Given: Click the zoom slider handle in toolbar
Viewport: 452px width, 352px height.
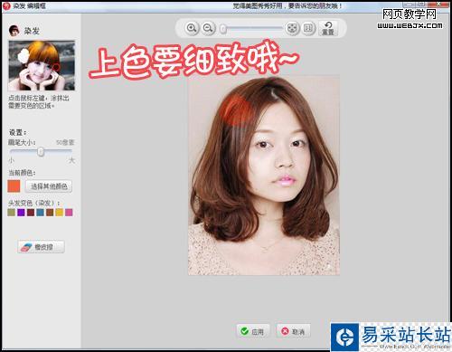Looking at the screenshot, I should (223, 29).
